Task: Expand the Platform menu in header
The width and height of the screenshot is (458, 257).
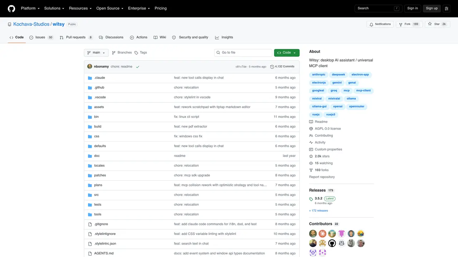Action: pos(30,8)
